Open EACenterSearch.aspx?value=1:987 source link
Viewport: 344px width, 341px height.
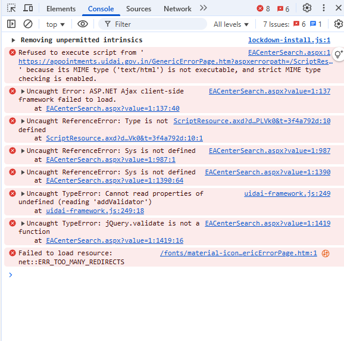click(270, 151)
